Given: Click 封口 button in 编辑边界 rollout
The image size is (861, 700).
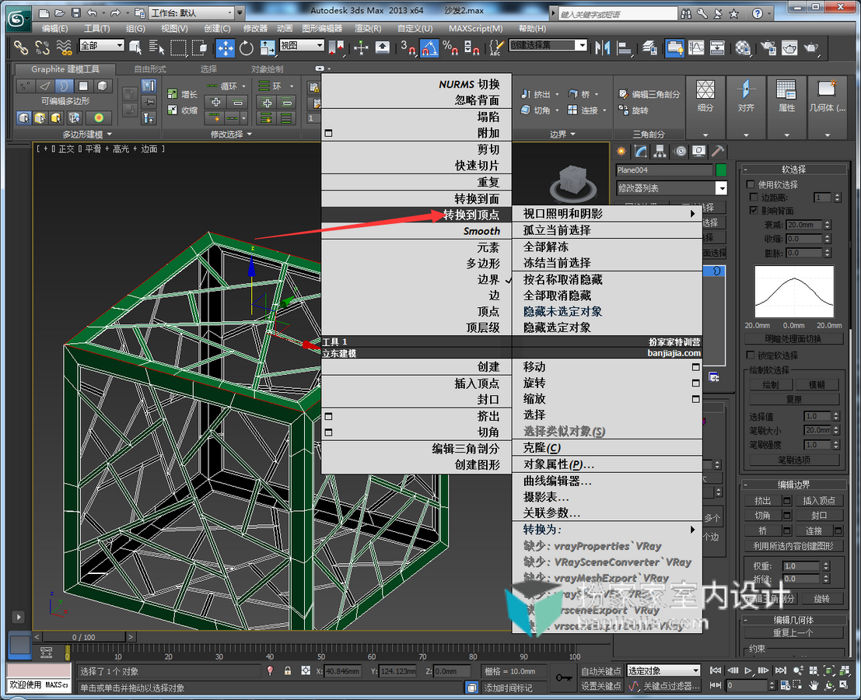Looking at the screenshot, I should click(819, 516).
